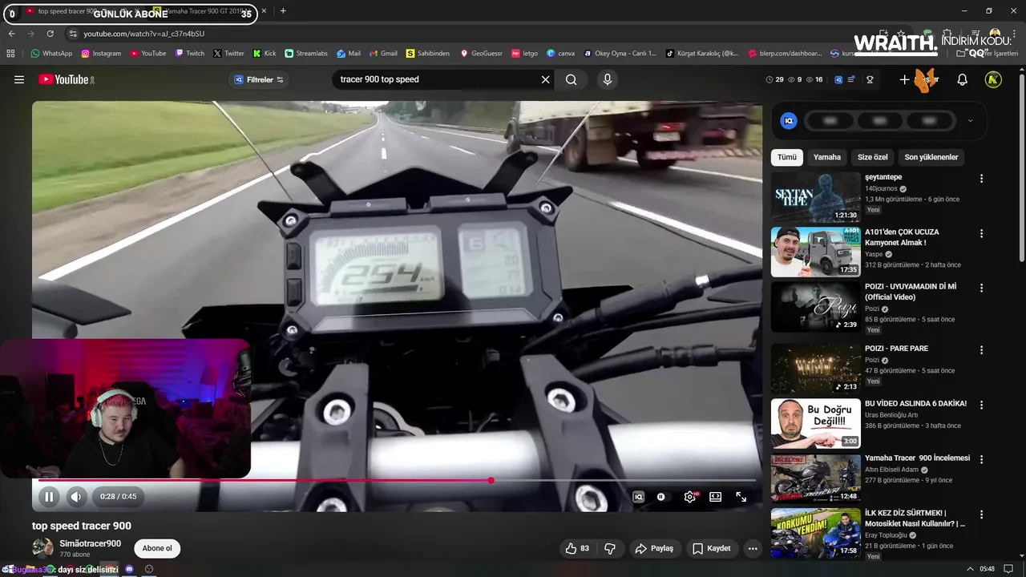Image resolution: width=1026 pixels, height=577 pixels.
Task: Switch to theater mode view
Action: 715,497
